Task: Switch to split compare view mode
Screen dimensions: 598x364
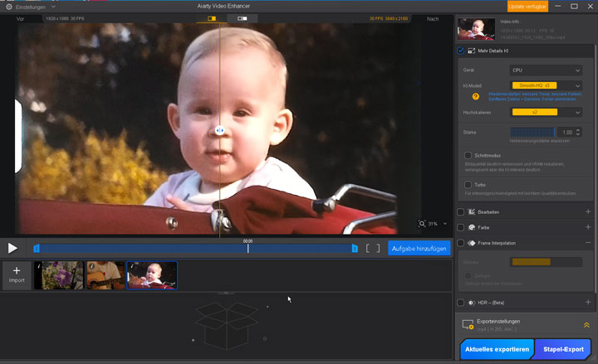Action: (x=212, y=18)
